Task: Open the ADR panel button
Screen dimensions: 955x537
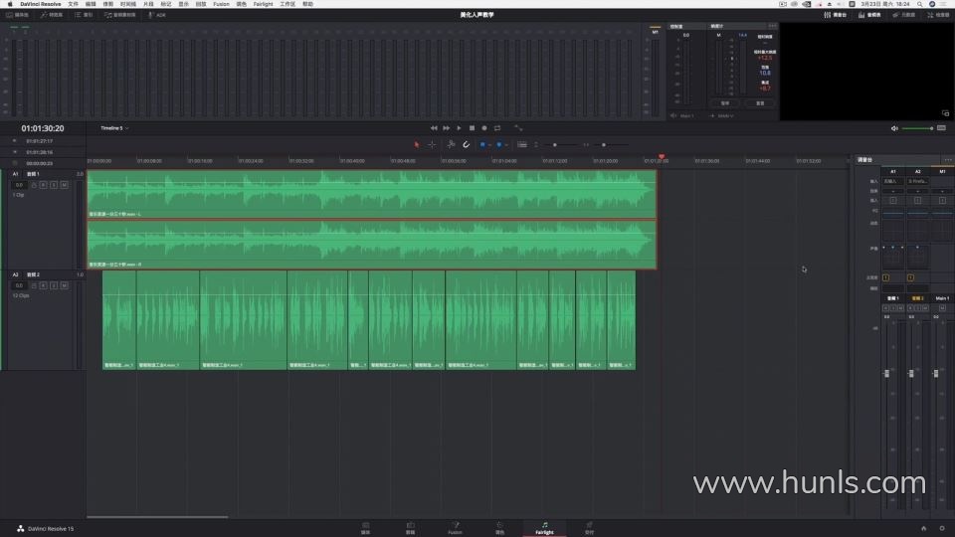Action: (157, 15)
